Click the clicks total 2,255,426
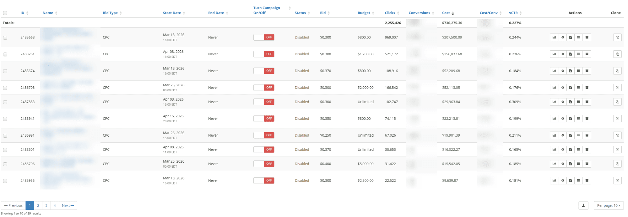This screenshot has width=628, height=217. click(x=393, y=23)
